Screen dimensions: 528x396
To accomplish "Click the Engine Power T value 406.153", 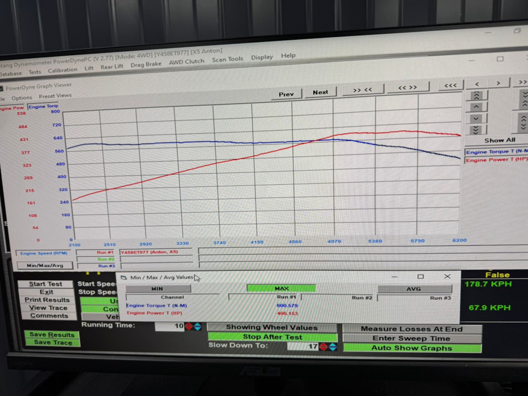I will [287, 313].
